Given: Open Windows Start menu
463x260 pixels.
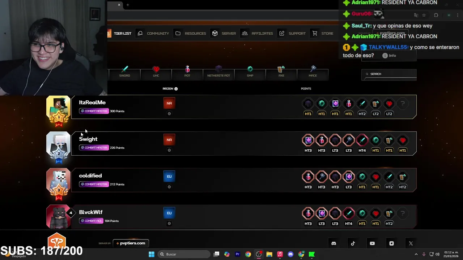Looking at the screenshot, I should (152, 254).
